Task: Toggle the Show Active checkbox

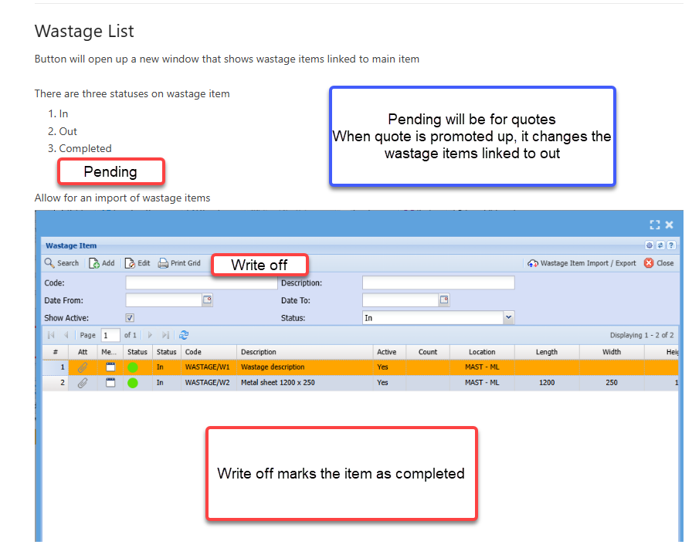Action: pyautogui.click(x=130, y=318)
